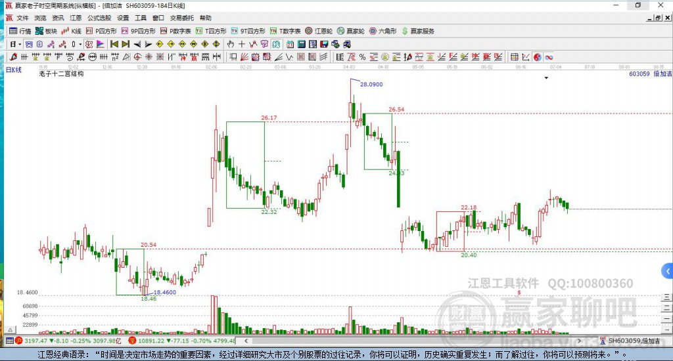Open the 9P四方形 tool
Screen dimensions: 673x361
click(139, 31)
